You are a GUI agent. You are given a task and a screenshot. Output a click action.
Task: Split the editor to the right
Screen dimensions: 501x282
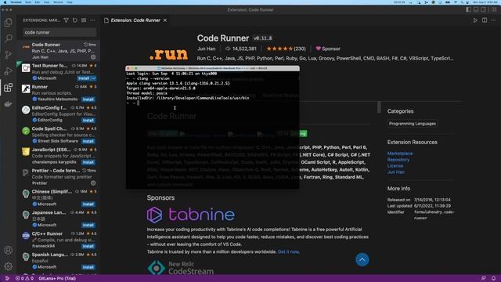(x=485, y=20)
